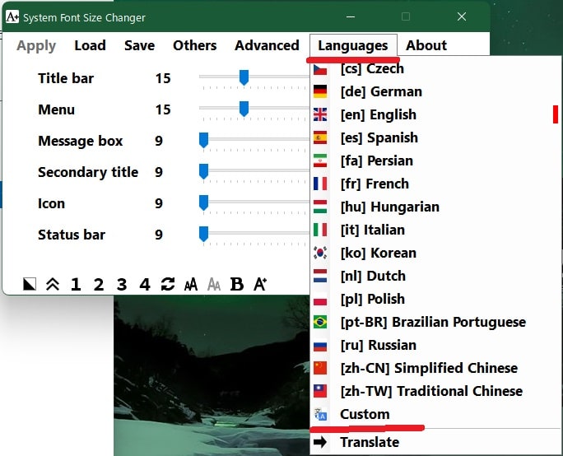Choose [zh-CN] Simplified Chinese language
This screenshot has height=456, width=563.
coord(436,368)
